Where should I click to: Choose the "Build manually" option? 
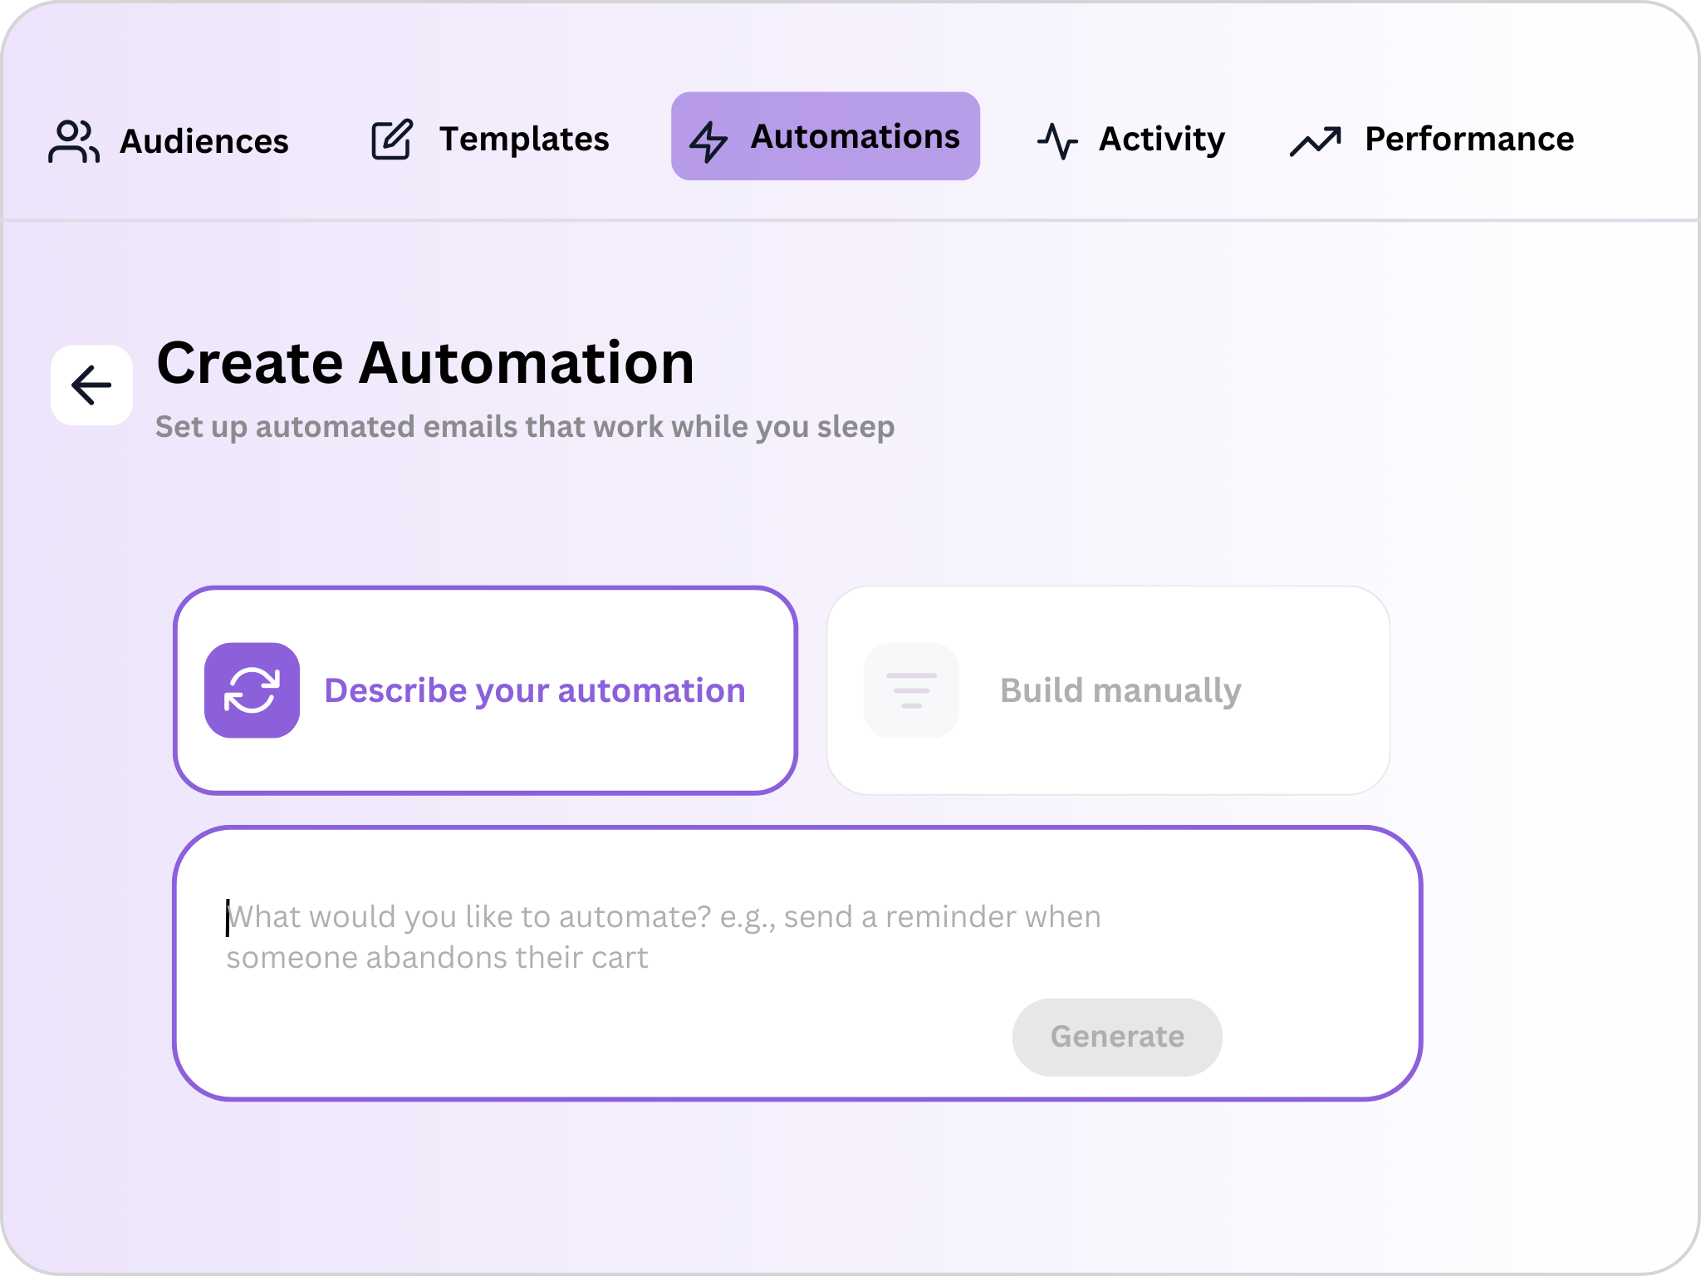1120,690
